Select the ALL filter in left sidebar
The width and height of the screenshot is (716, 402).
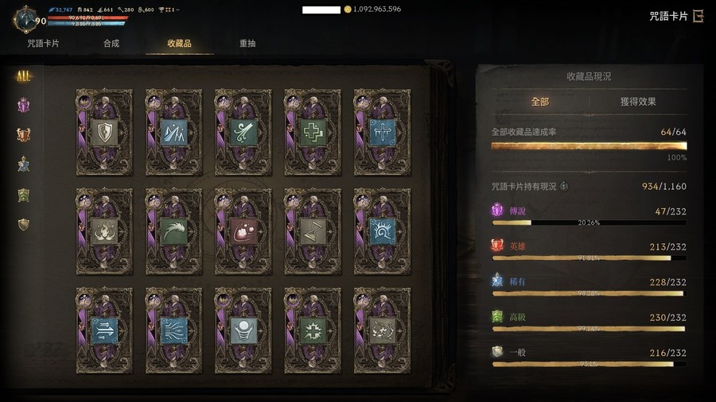[23, 75]
